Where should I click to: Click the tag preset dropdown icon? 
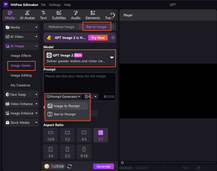(x=91, y=97)
